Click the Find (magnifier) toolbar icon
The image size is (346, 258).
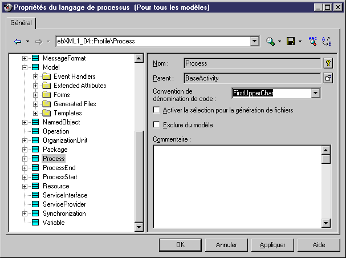(270, 42)
